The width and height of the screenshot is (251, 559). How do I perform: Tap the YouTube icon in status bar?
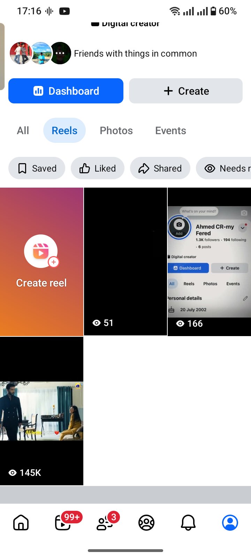pos(64,11)
